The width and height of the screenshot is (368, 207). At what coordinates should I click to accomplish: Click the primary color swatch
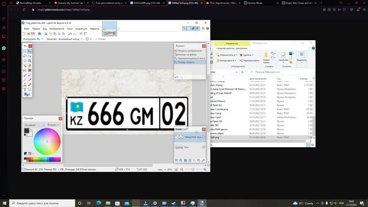26,131
